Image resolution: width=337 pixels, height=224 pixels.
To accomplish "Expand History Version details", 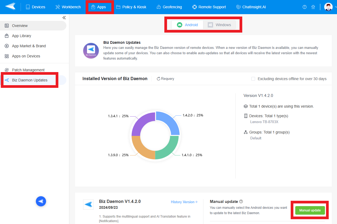I will (x=184, y=202).
